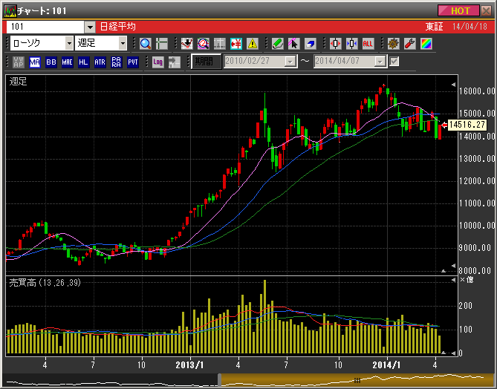
Task: Click the yellow warning triangle icon
Action: (x=253, y=44)
